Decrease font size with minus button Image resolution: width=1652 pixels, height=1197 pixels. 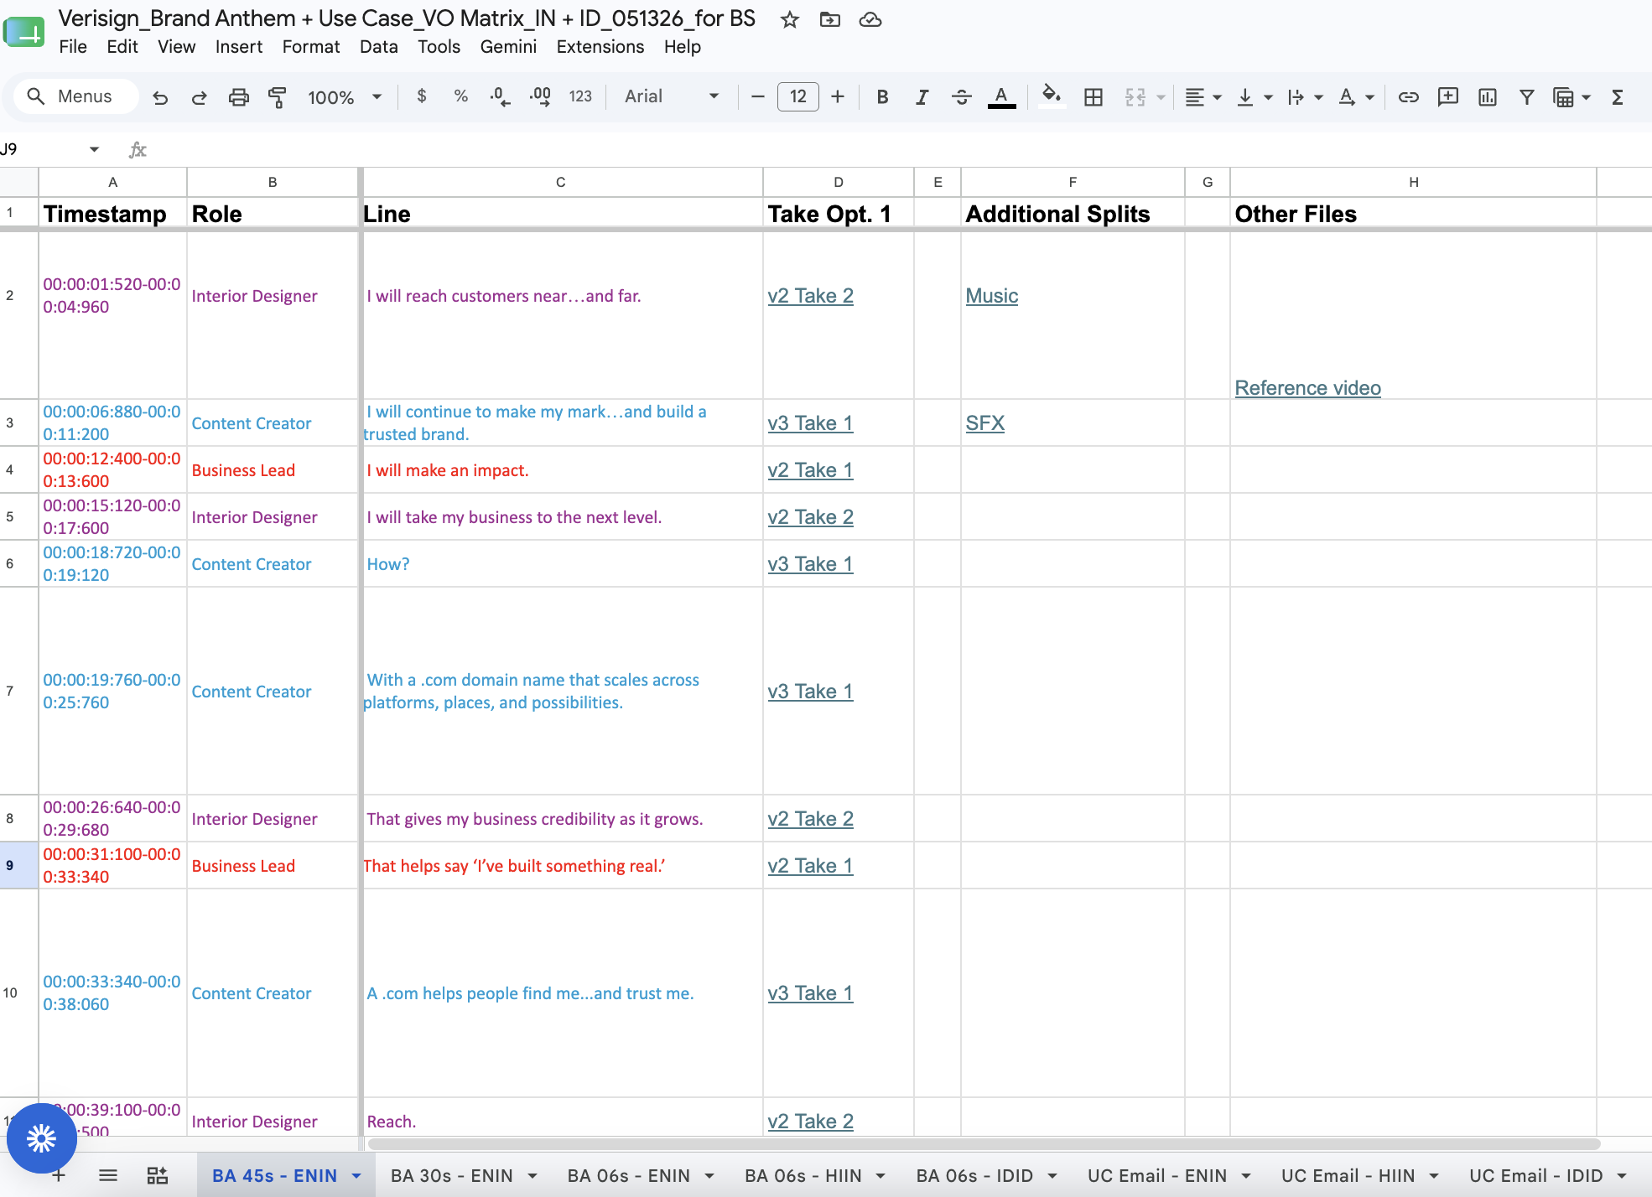pyautogui.click(x=758, y=96)
